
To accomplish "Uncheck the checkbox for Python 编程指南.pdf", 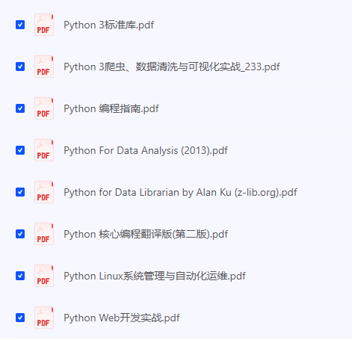I will click(20, 108).
